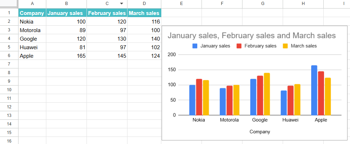
Task: Click the yellow March sales legend swatch
Action: click(x=285, y=46)
